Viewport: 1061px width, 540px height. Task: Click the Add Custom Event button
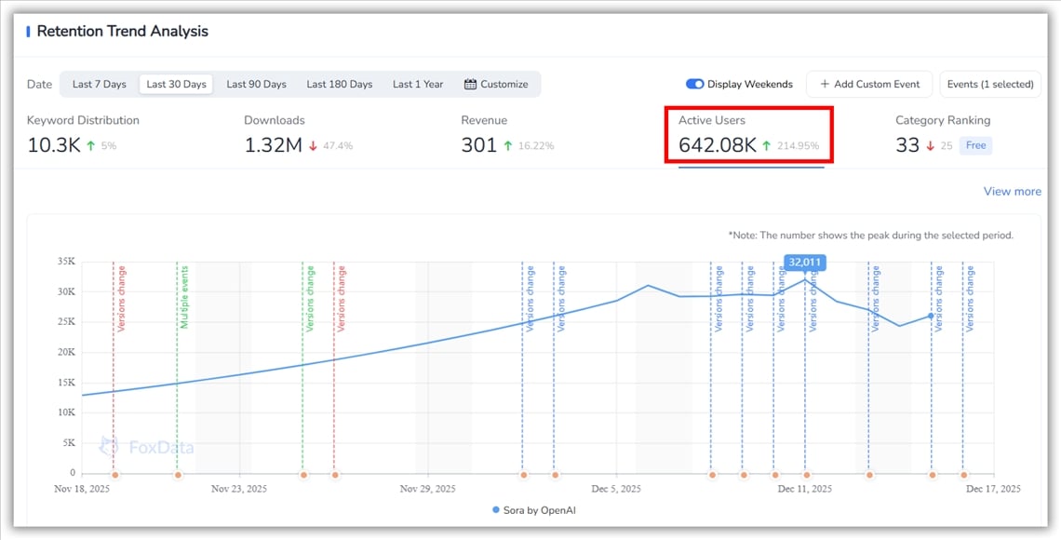[868, 84]
